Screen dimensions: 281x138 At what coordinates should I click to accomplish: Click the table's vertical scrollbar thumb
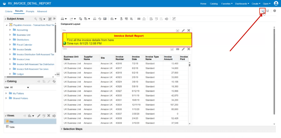click(x=190, y=65)
